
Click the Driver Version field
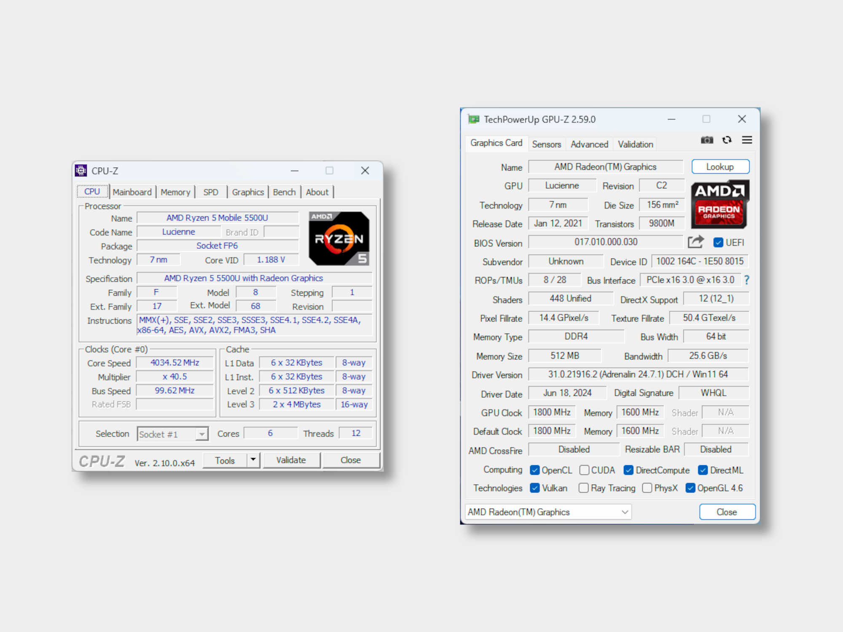pos(638,374)
